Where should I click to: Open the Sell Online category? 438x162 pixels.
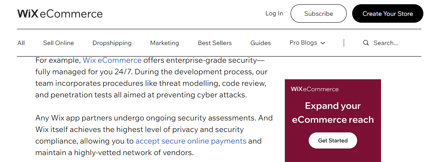(x=59, y=43)
